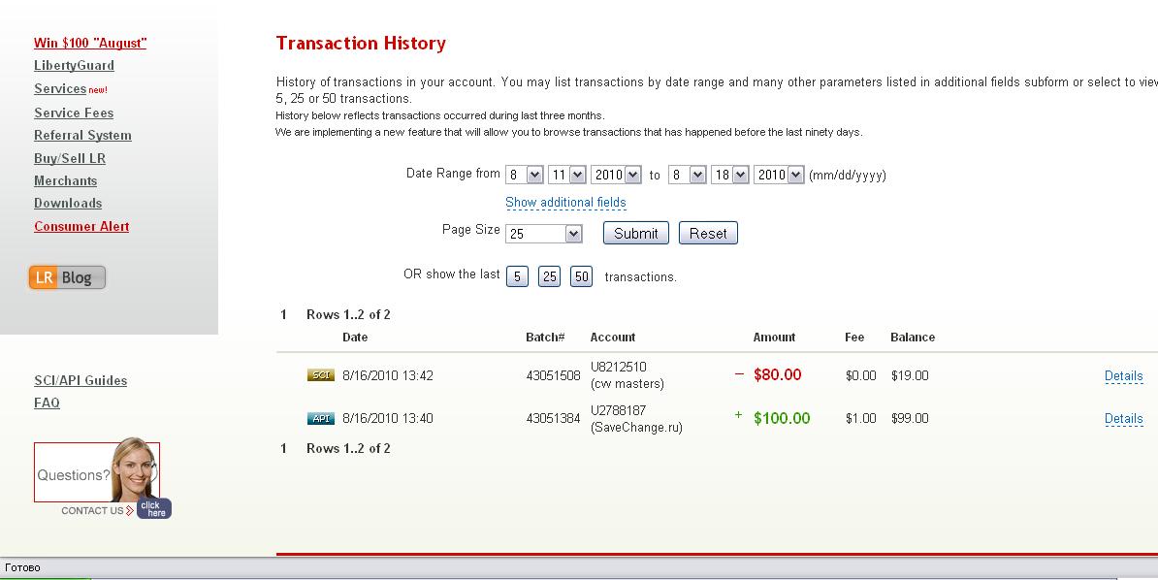Open the Service Fees menu item
The height and width of the screenshot is (580, 1158).
[x=74, y=113]
